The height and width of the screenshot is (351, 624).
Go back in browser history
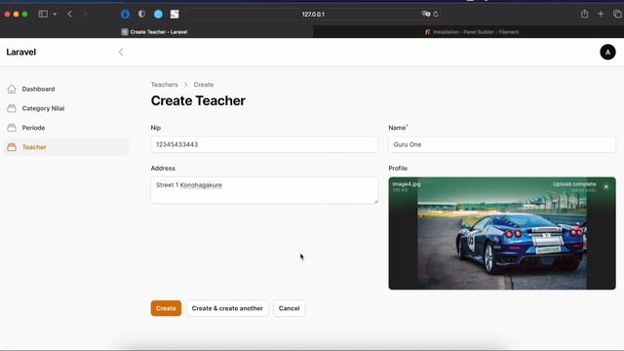(x=69, y=14)
